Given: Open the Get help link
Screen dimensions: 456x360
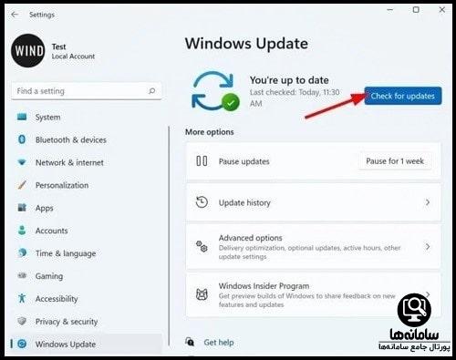Looking at the screenshot, I should [x=219, y=343].
